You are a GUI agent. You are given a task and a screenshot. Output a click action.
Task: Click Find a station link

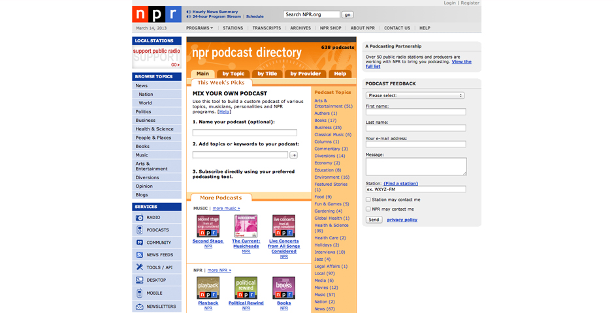point(400,184)
